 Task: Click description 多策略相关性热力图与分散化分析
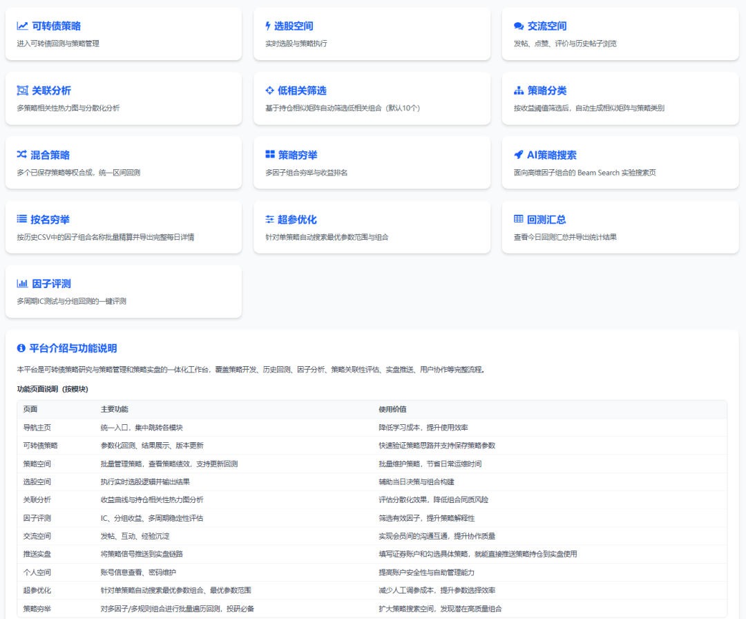(68, 108)
